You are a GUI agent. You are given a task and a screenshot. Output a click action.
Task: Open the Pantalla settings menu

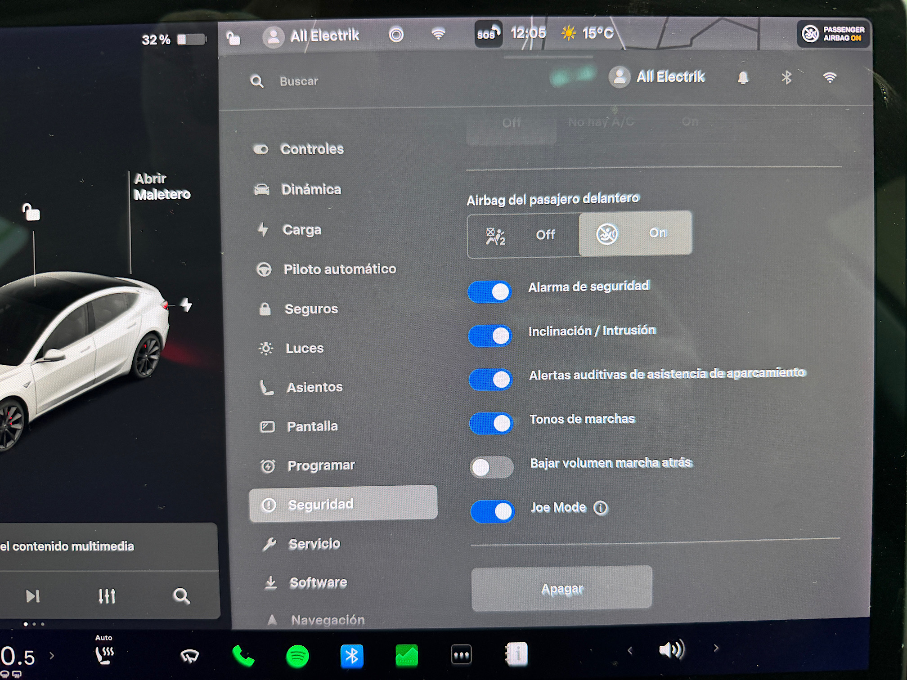pyautogui.click(x=312, y=426)
